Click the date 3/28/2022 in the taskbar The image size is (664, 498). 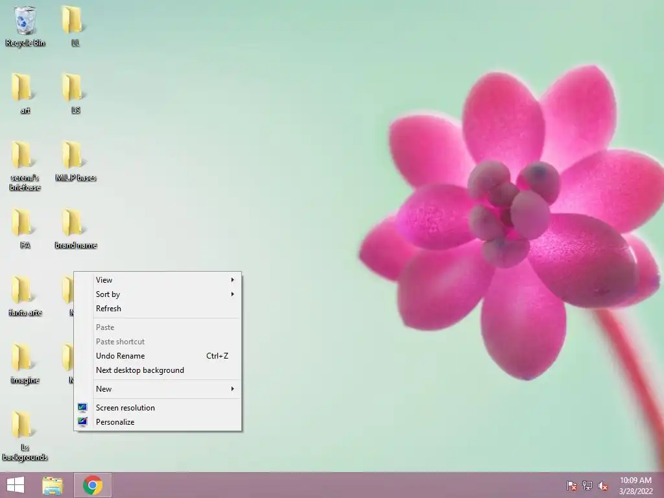[x=635, y=492]
